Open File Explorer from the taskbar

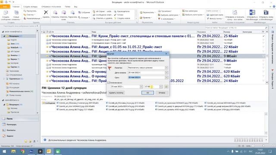(x=13, y=151)
